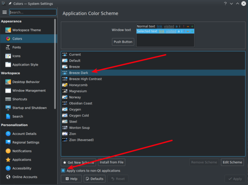
Task: Open the Accessibility icon
Action: (x=8, y=168)
